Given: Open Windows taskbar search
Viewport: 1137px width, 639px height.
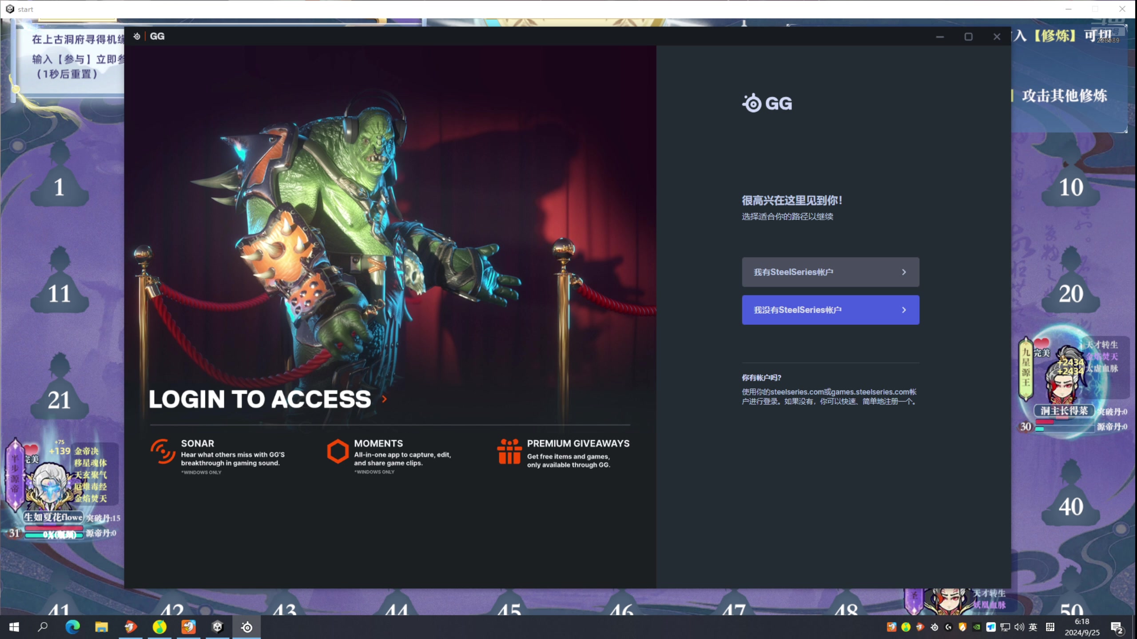Looking at the screenshot, I should point(43,627).
